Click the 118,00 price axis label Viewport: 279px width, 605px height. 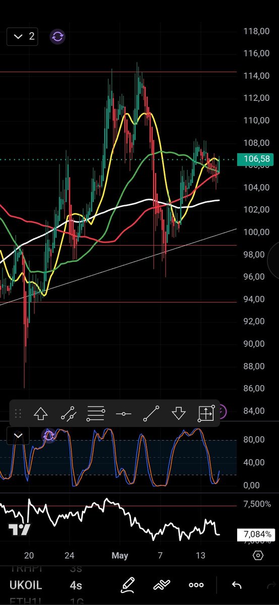coord(256,31)
